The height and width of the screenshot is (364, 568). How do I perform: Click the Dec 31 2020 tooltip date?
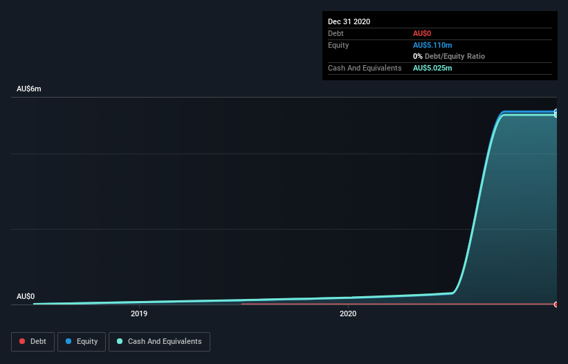(x=349, y=21)
